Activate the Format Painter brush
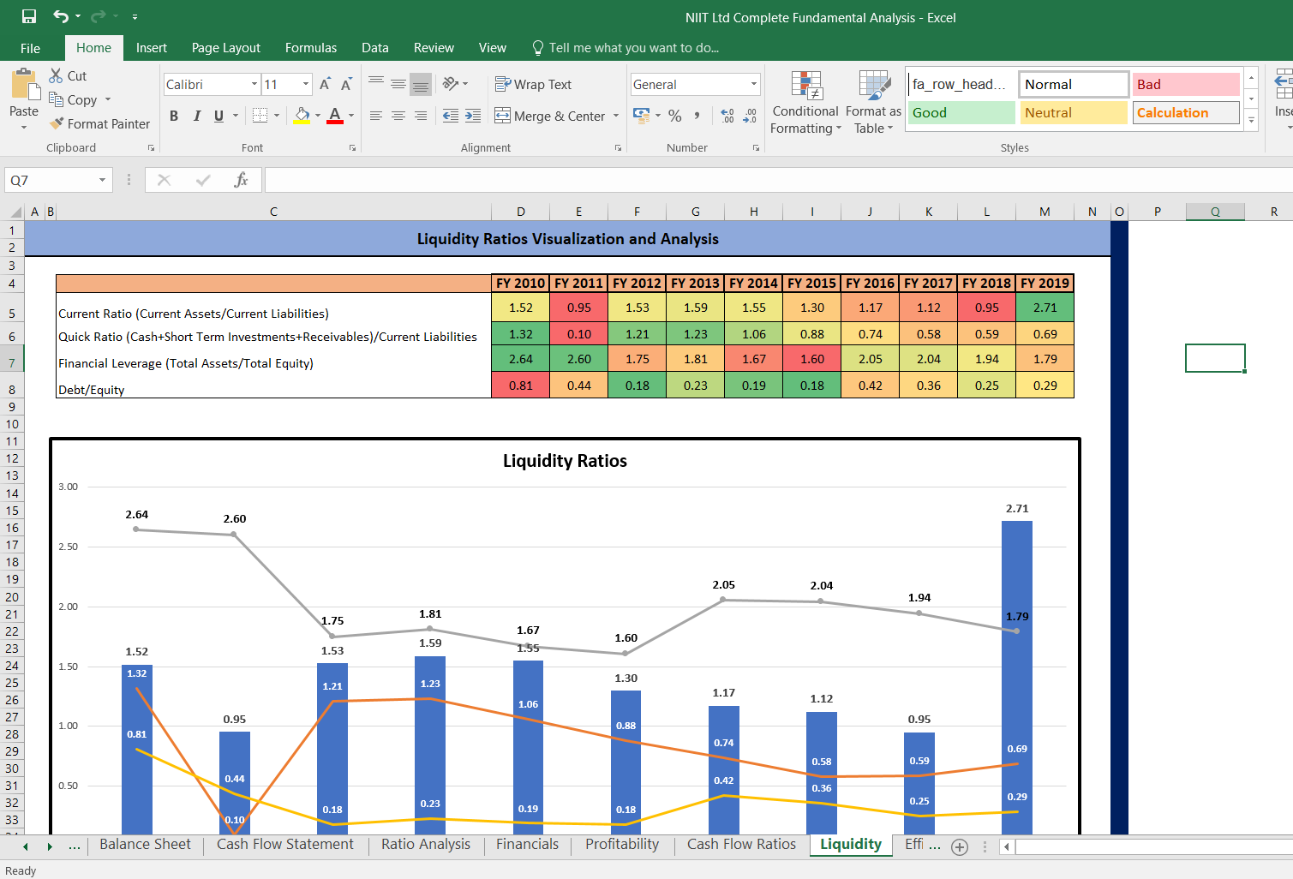1293x879 pixels. [99, 123]
